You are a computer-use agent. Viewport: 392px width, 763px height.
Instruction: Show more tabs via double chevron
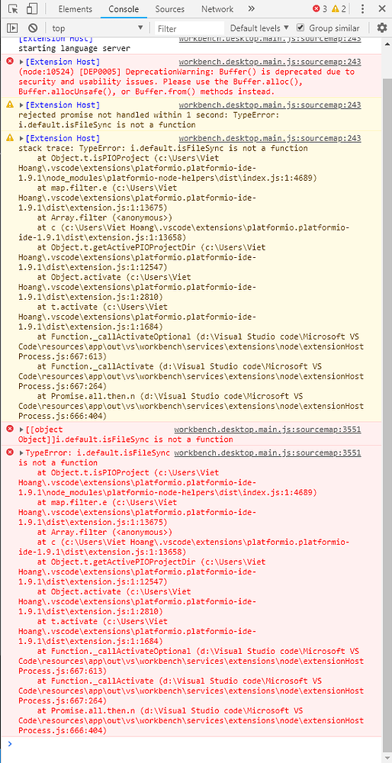click(251, 8)
